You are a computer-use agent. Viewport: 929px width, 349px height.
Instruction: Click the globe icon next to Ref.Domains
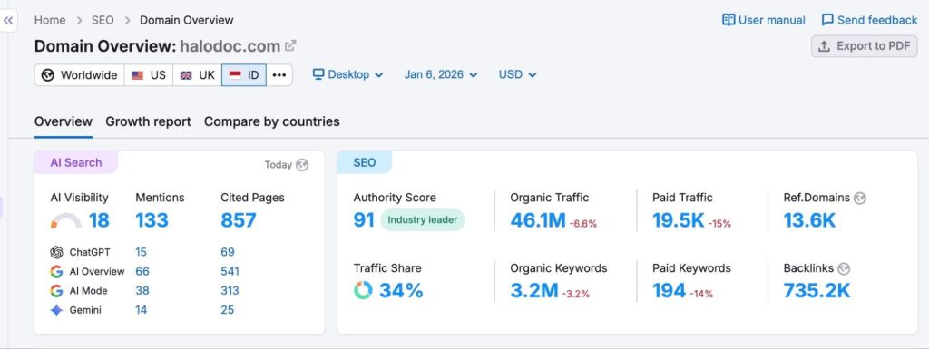click(x=860, y=199)
